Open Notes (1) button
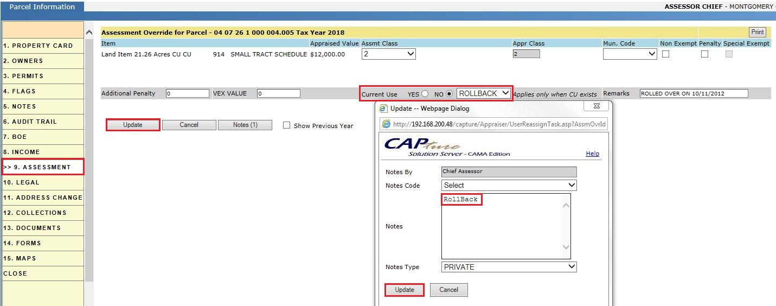This screenshot has width=776, height=306. (245, 125)
